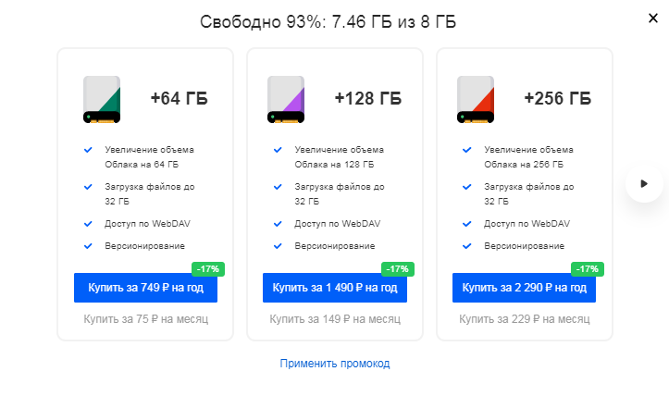669x396 pixels.
Task: Buy 128 ГБ for 1 490 ₽ per year
Action: [335, 288]
